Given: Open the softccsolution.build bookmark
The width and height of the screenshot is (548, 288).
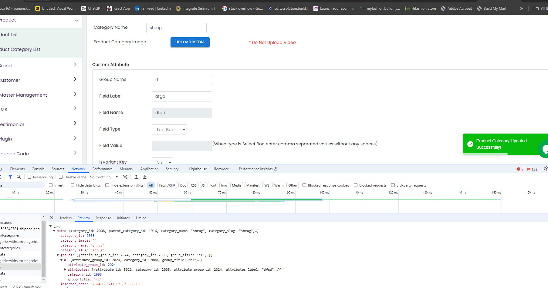Looking at the screenshot, I should tap(288, 8).
